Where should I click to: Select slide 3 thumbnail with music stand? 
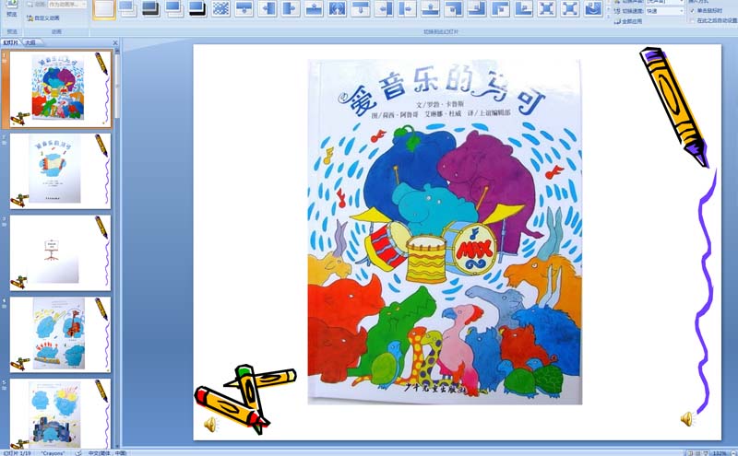(x=60, y=253)
